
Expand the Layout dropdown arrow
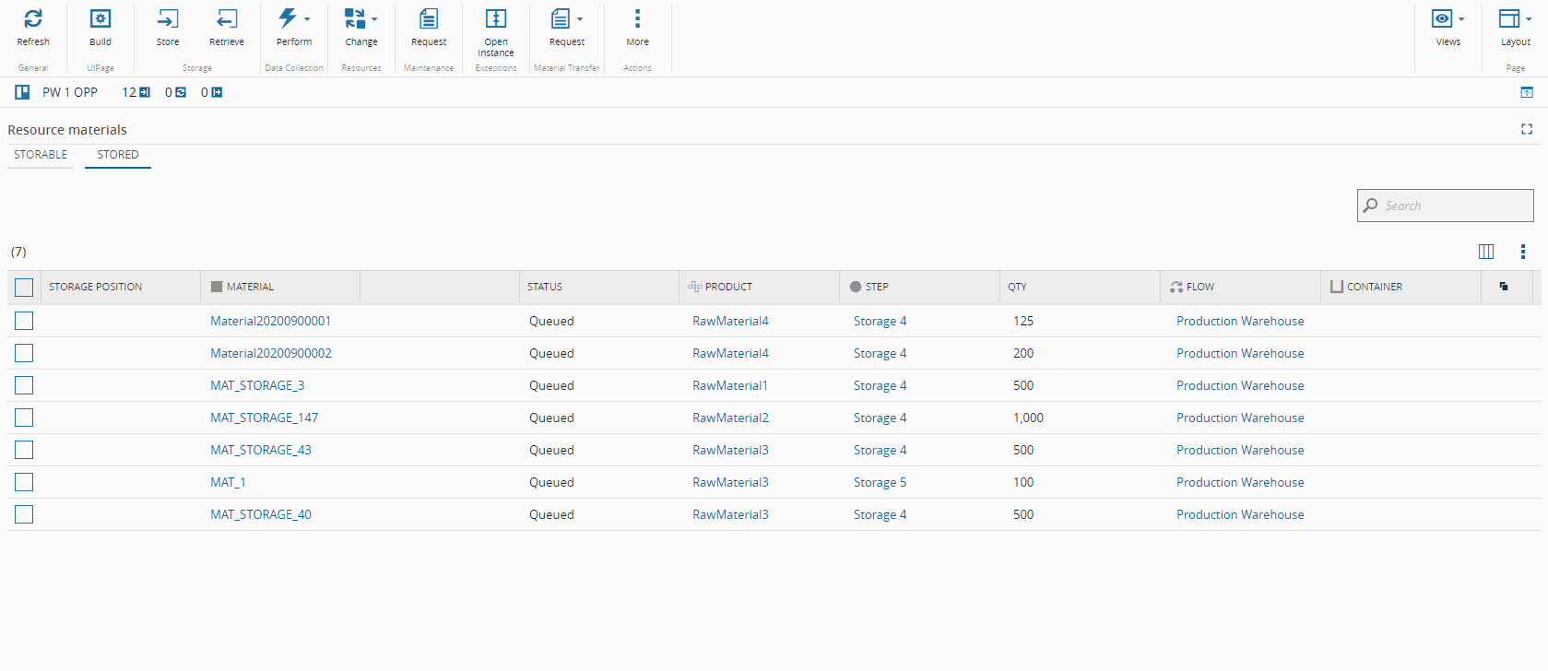coord(1529,19)
